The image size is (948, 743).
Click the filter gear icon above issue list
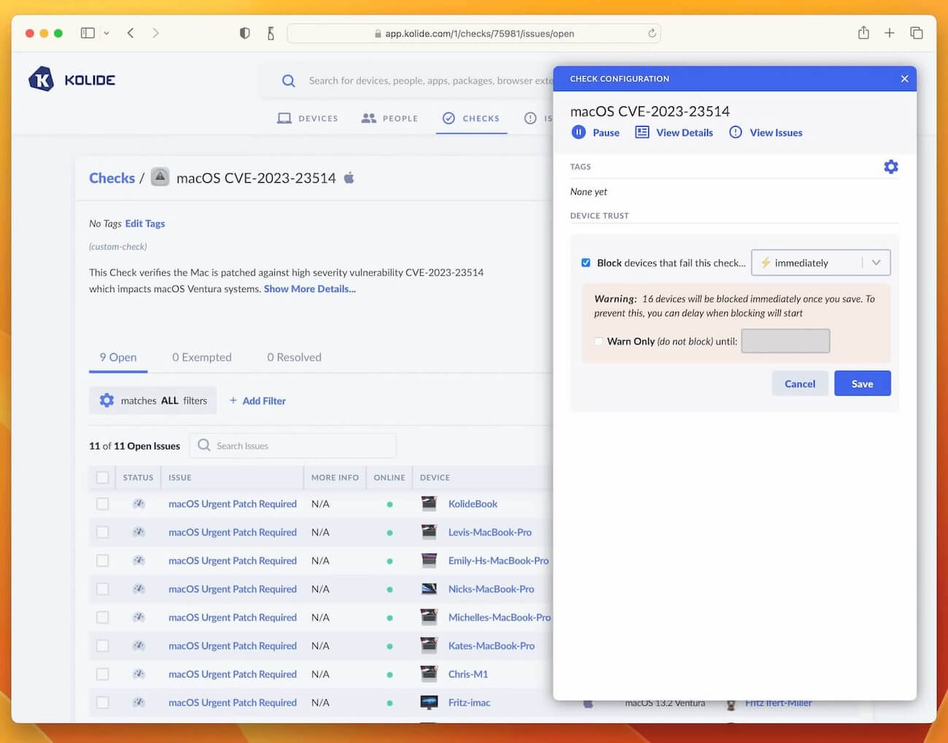(106, 400)
